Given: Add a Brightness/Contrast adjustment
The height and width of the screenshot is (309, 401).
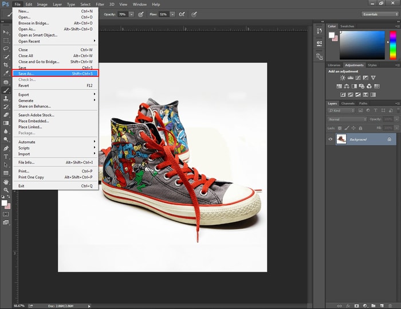Looking at the screenshot, I should click(343, 77).
